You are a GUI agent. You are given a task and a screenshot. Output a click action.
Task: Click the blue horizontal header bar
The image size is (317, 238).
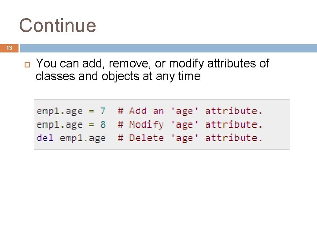(168, 48)
